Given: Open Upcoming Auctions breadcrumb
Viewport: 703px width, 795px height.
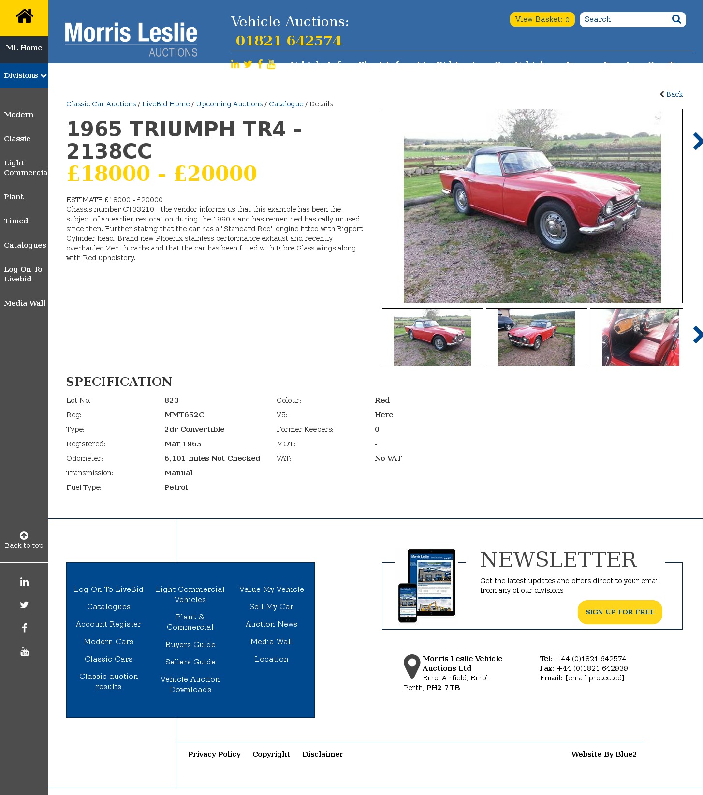Looking at the screenshot, I should tap(229, 104).
